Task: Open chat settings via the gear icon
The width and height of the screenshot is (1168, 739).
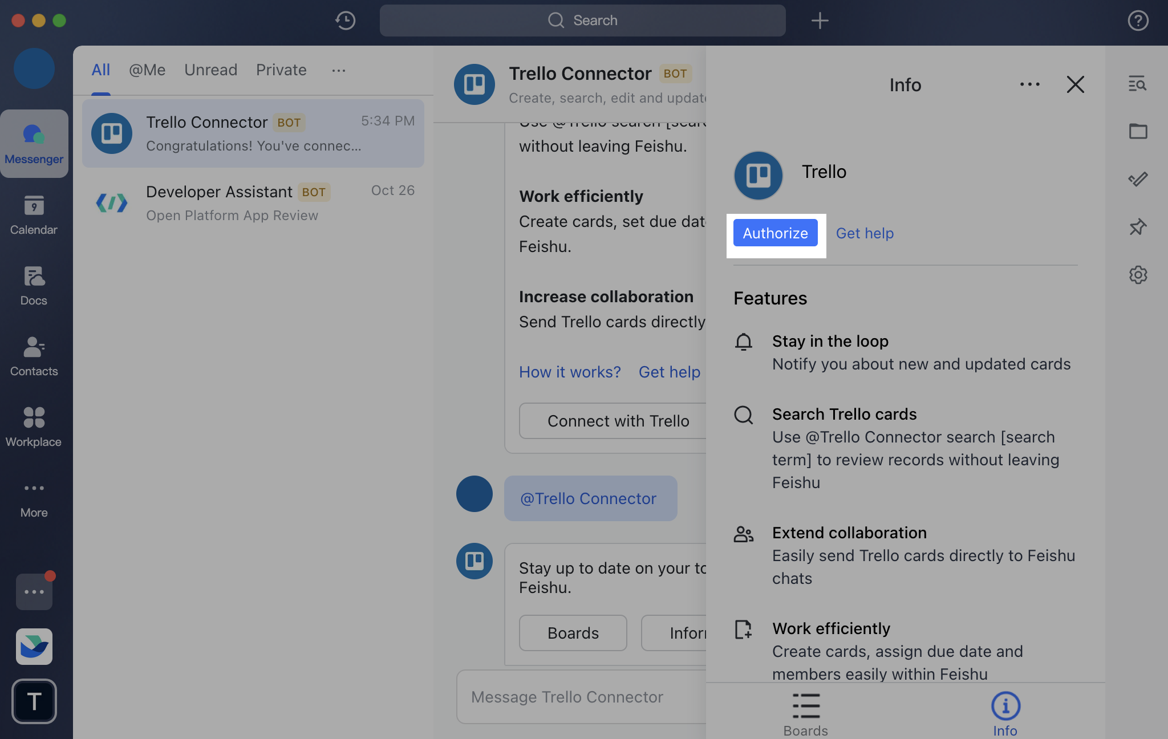Action: 1138,275
